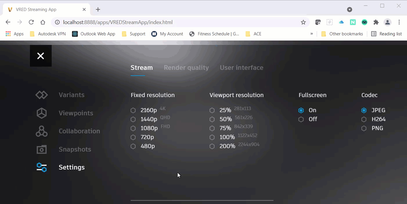
Task: Click the Settings sliders icon
Action: click(42, 167)
